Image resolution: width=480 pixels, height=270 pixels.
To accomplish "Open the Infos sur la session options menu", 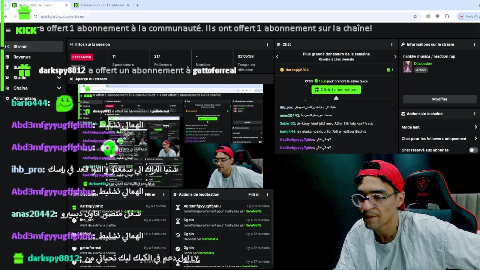I will click(267, 44).
